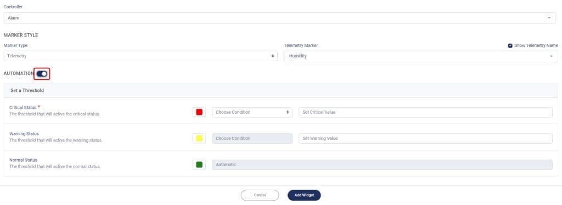Expand the Marker Type dropdown

pos(140,56)
